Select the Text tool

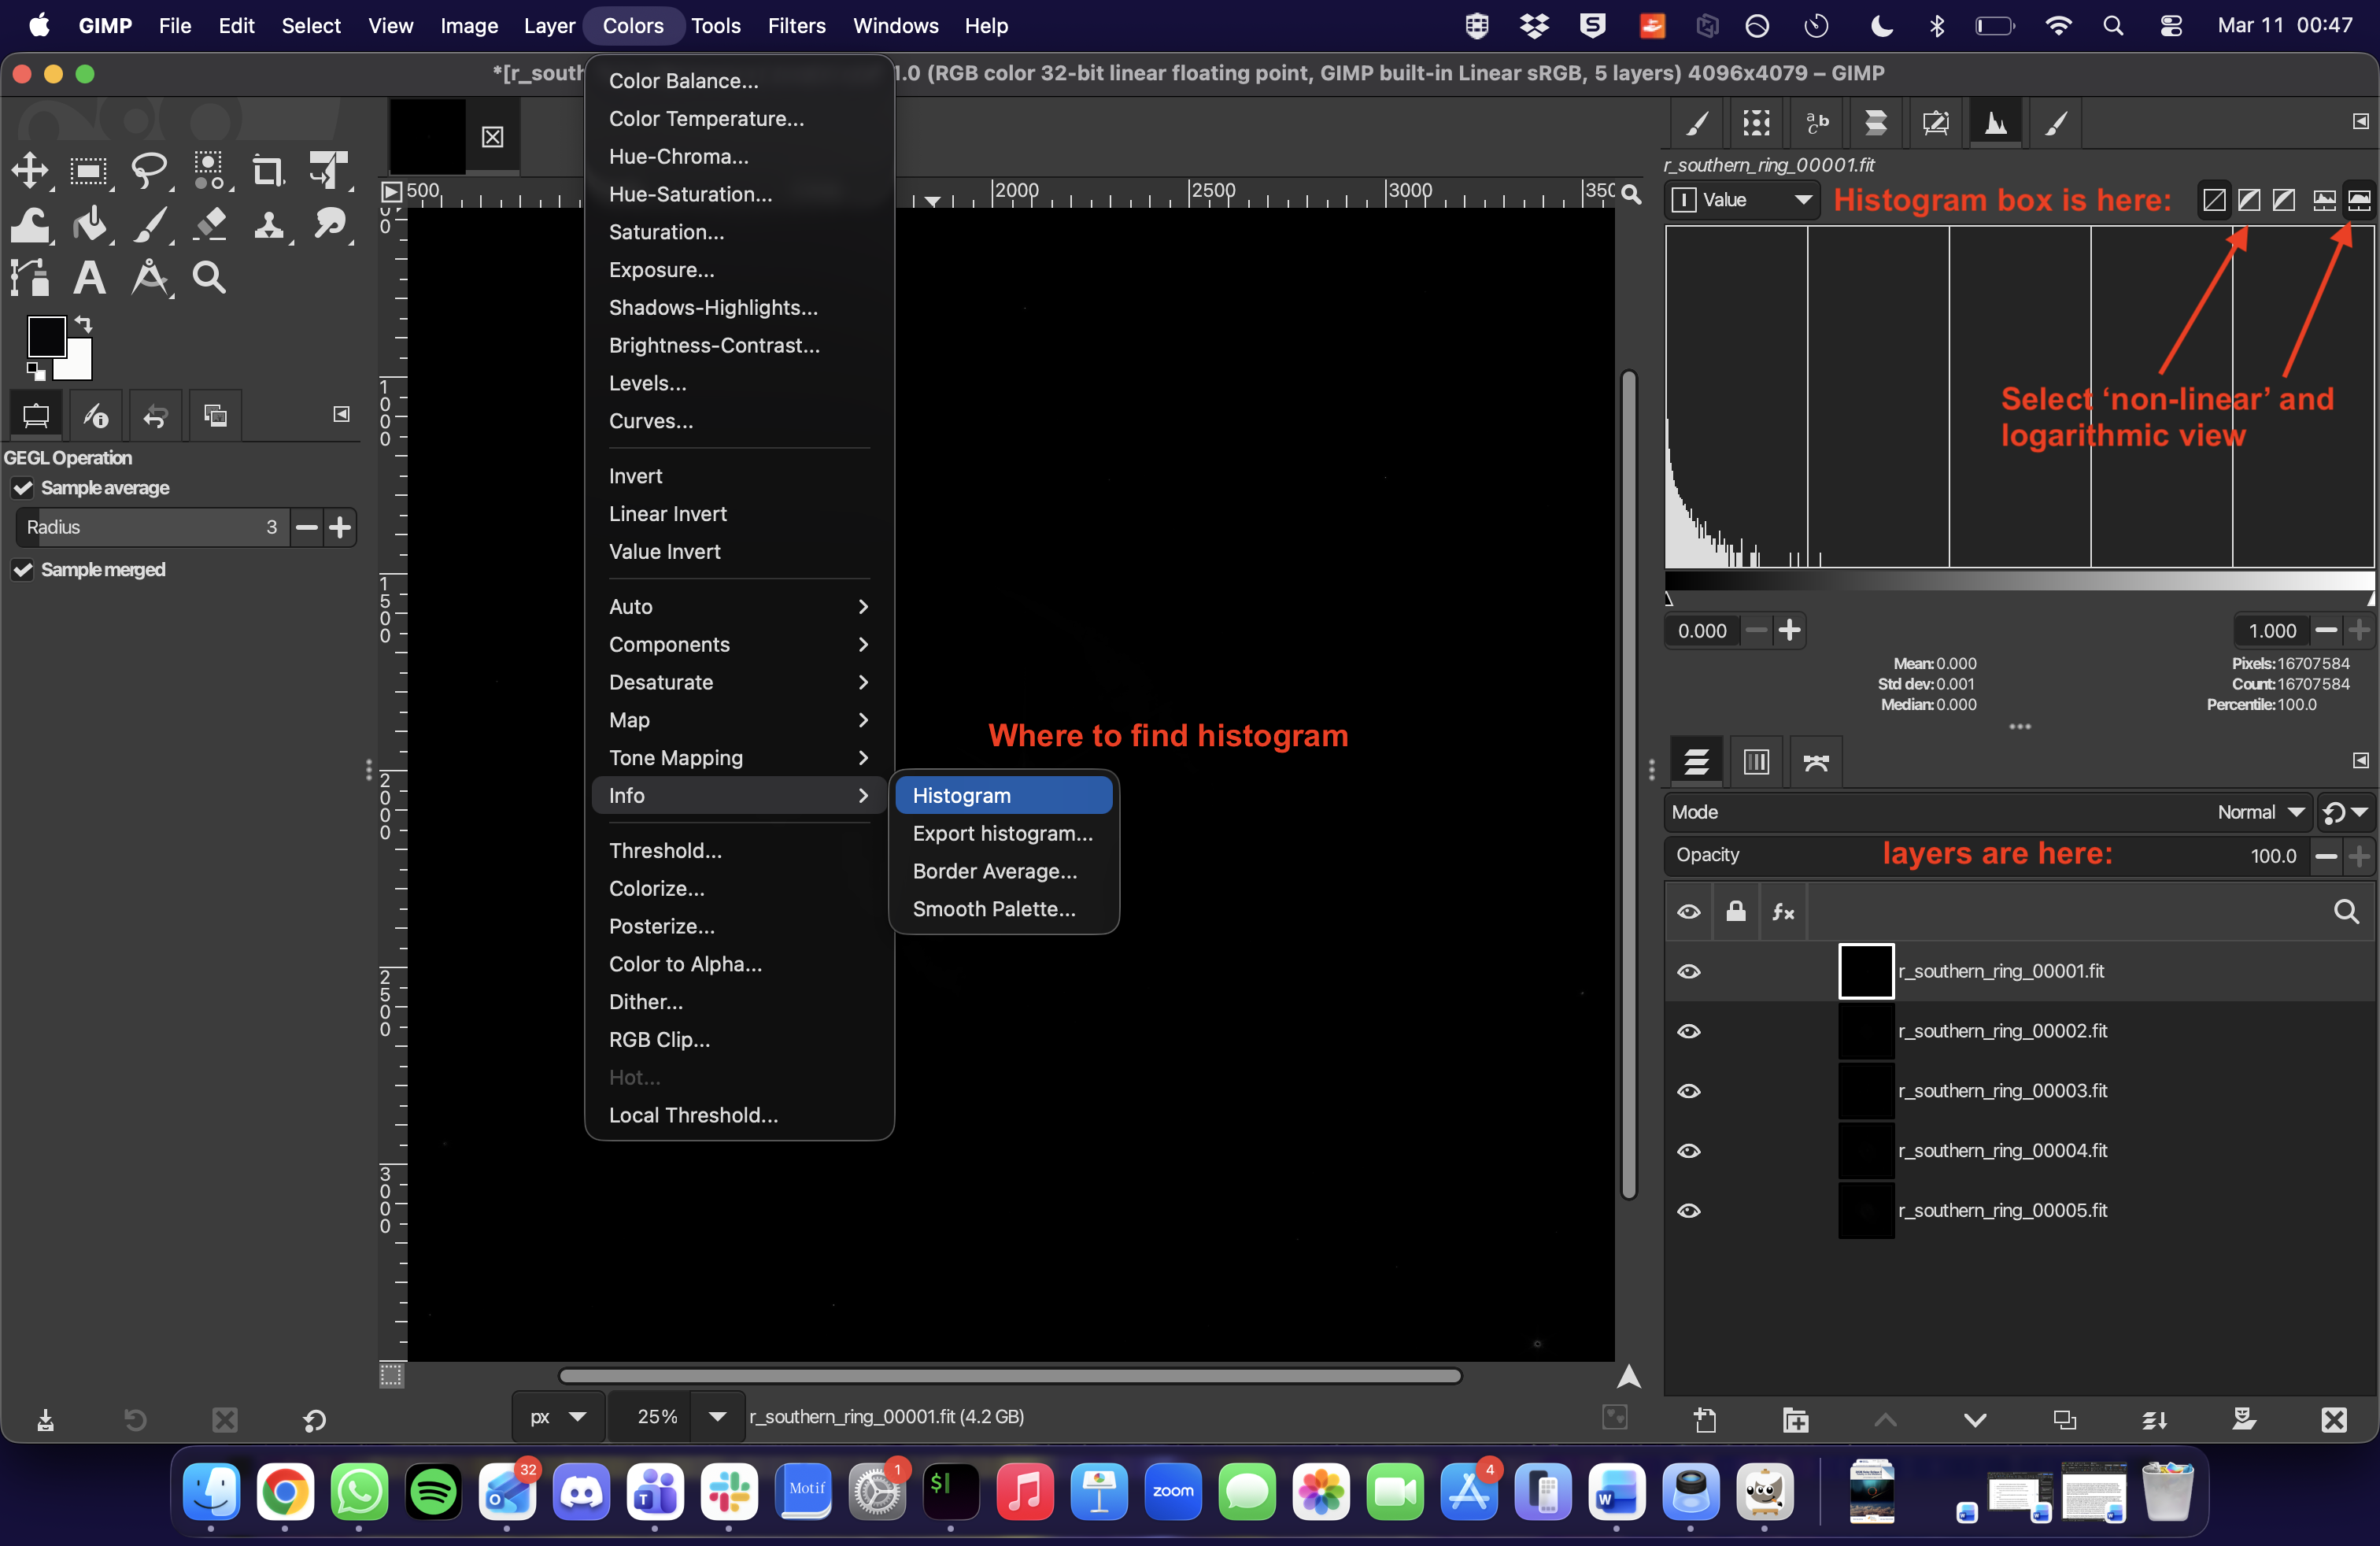[x=89, y=278]
